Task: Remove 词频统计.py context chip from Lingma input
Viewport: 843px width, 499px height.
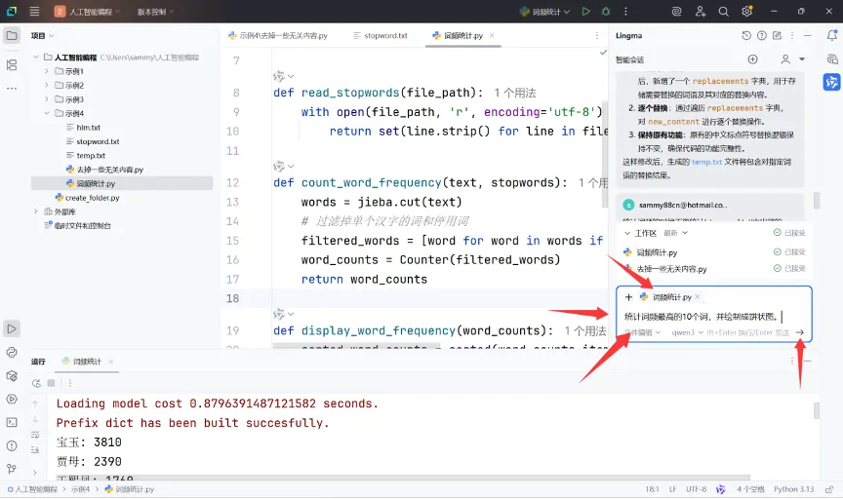Action: [x=698, y=296]
